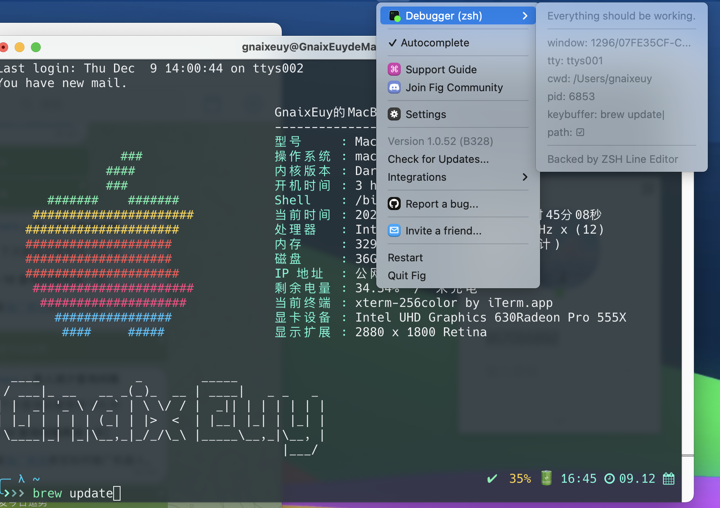Click the Support Guide command icon

[x=394, y=70]
